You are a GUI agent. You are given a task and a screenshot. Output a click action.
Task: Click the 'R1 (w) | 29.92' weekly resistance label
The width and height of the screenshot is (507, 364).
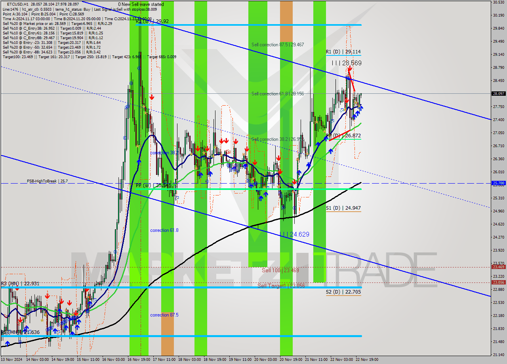tap(152, 21)
